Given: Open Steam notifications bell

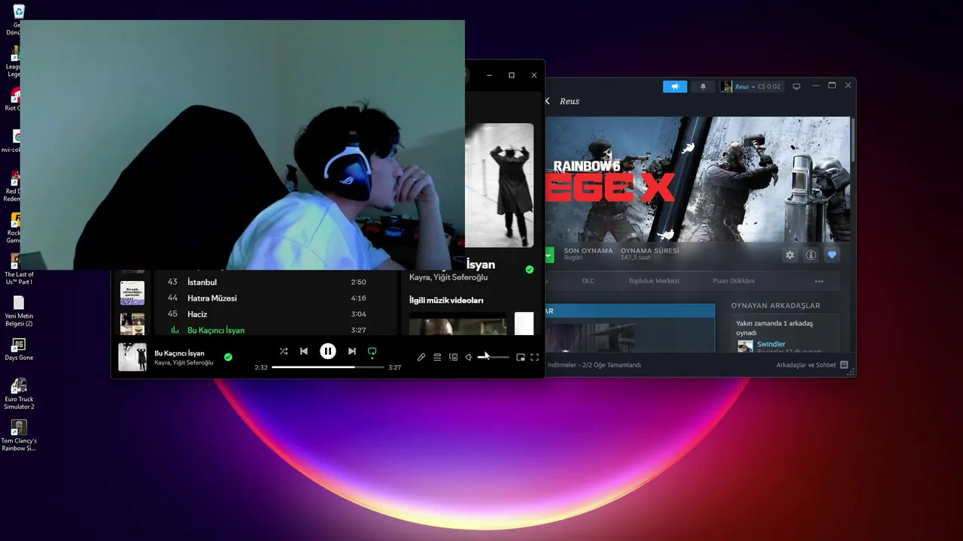Looking at the screenshot, I should 703,86.
